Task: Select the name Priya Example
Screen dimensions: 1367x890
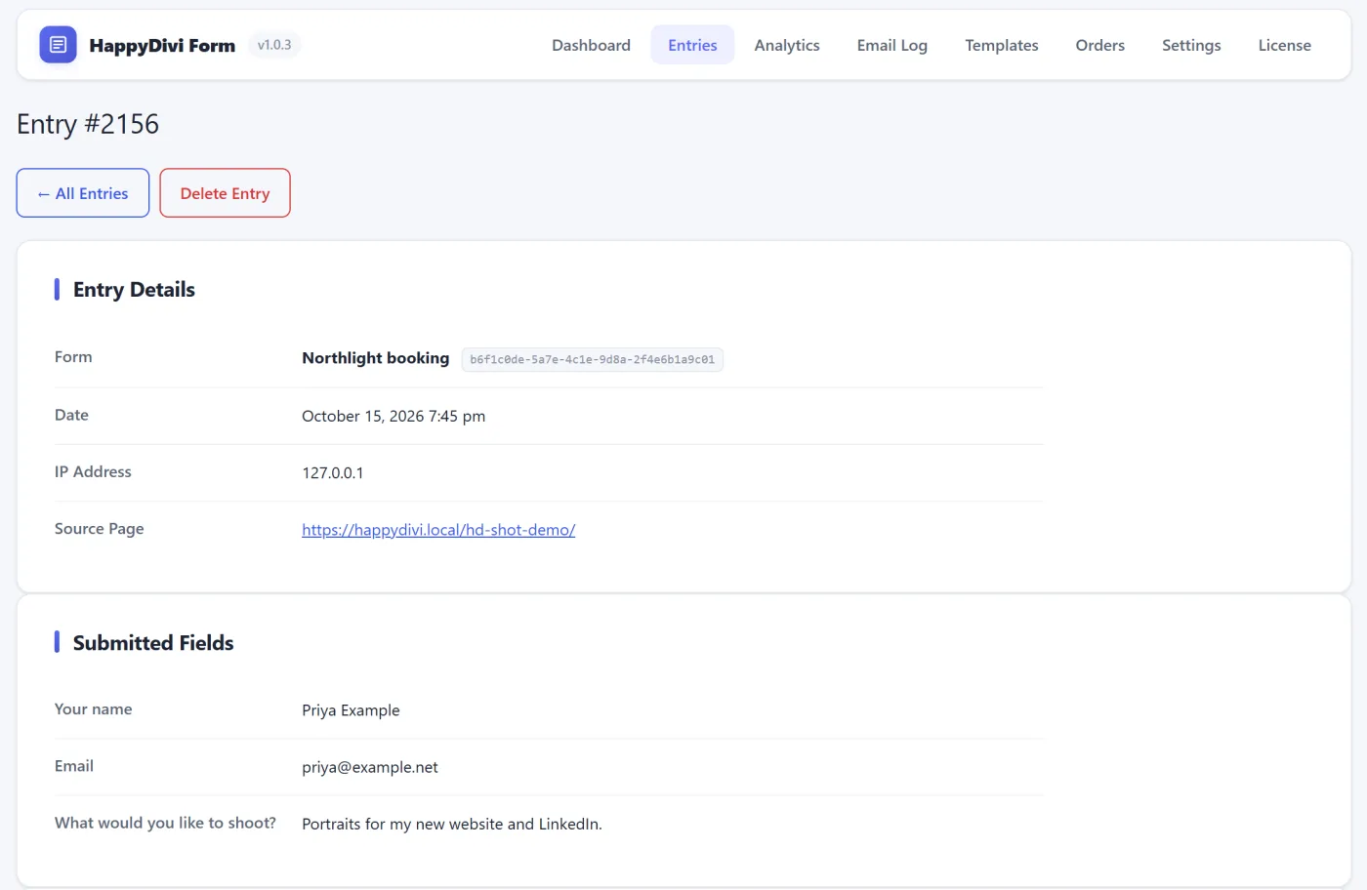Action: 351,710
